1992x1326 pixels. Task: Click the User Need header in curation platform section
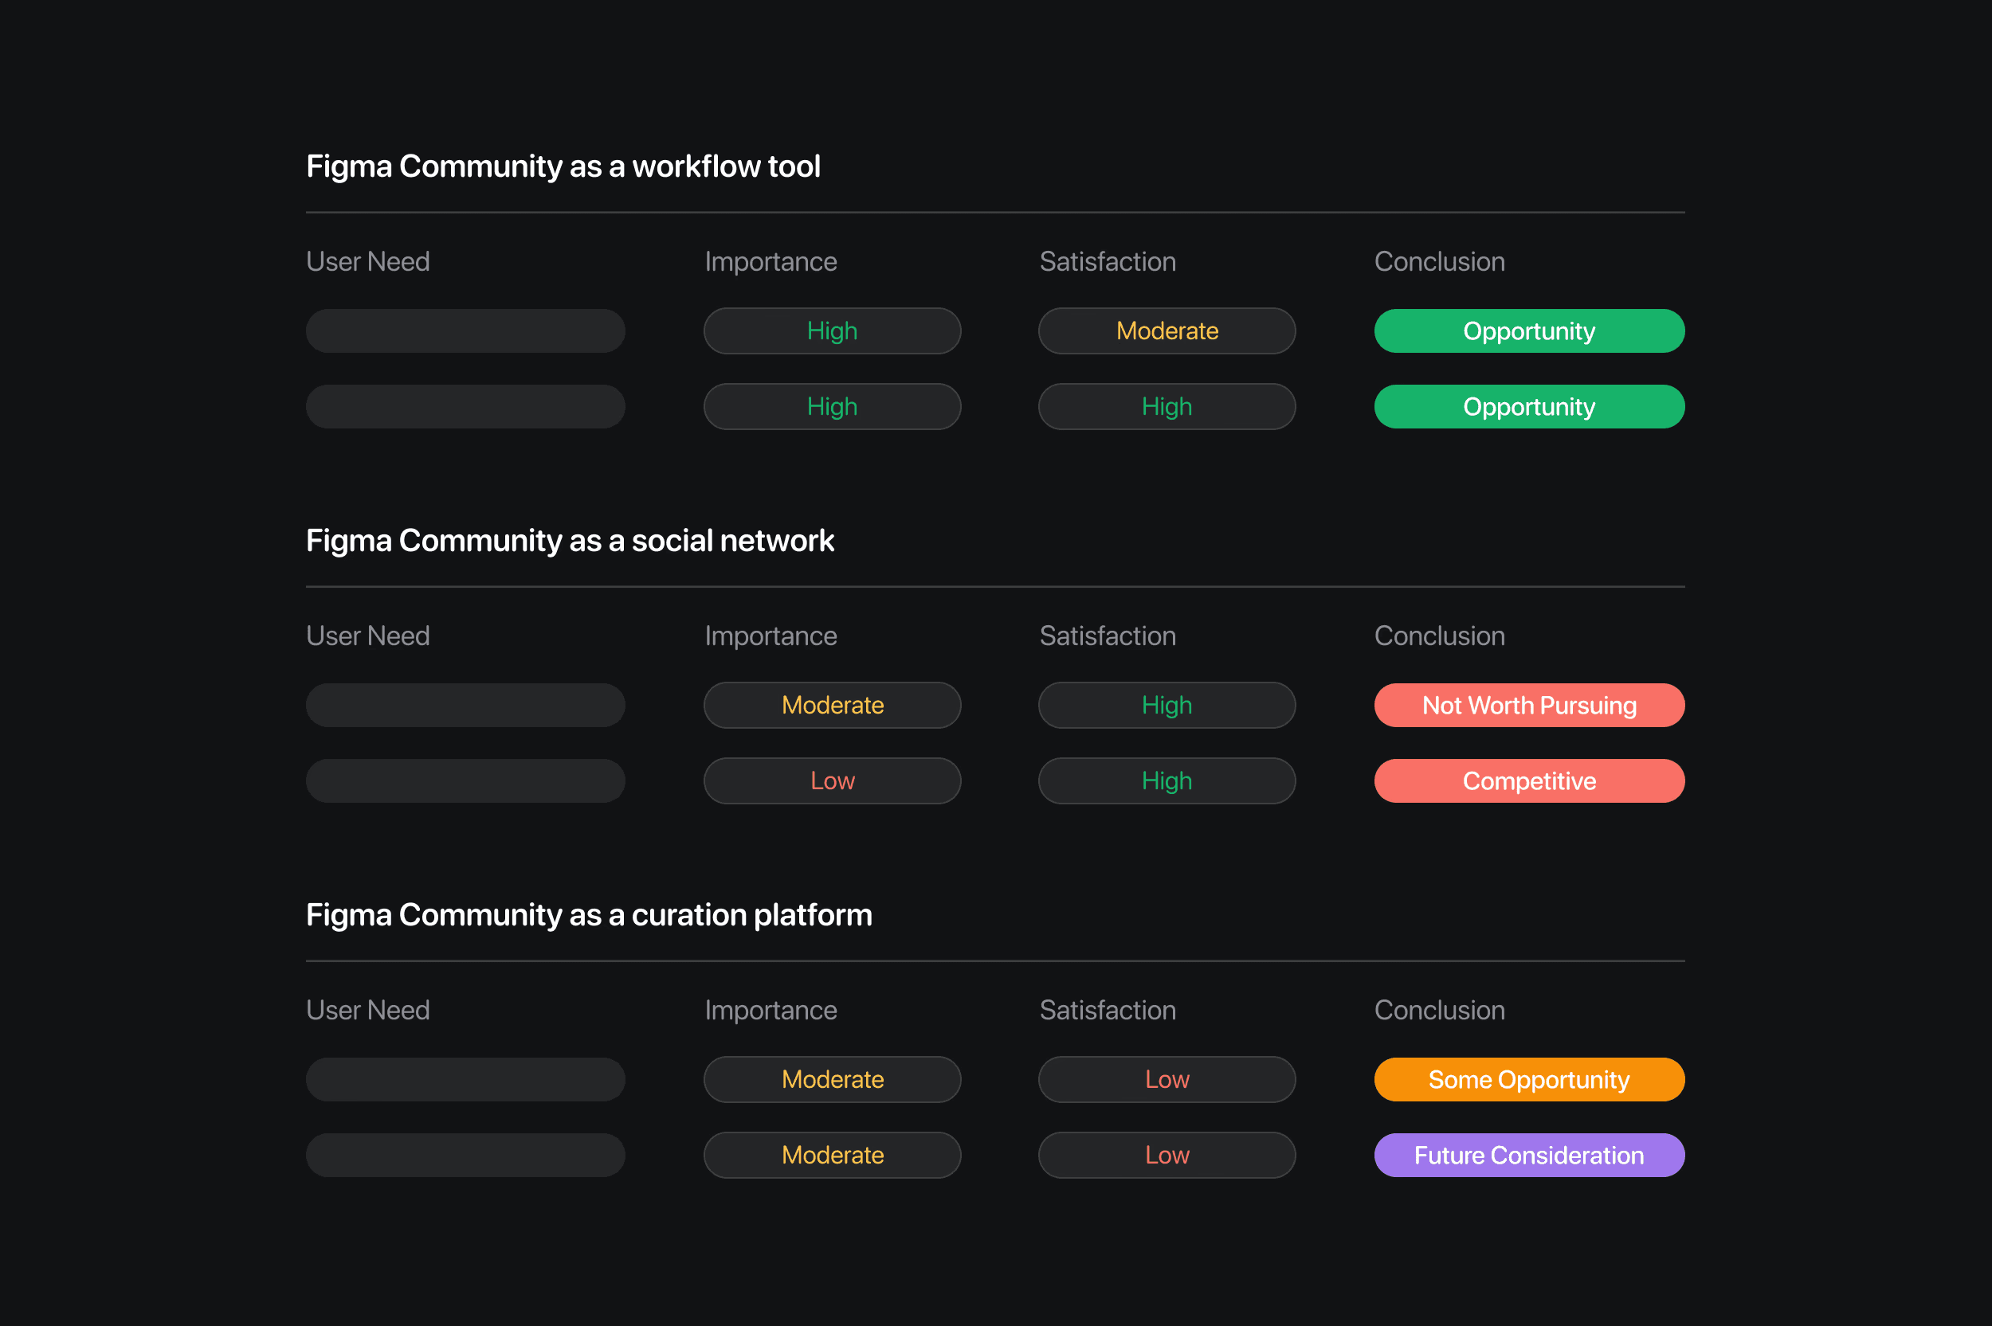click(x=367, y=1010)
